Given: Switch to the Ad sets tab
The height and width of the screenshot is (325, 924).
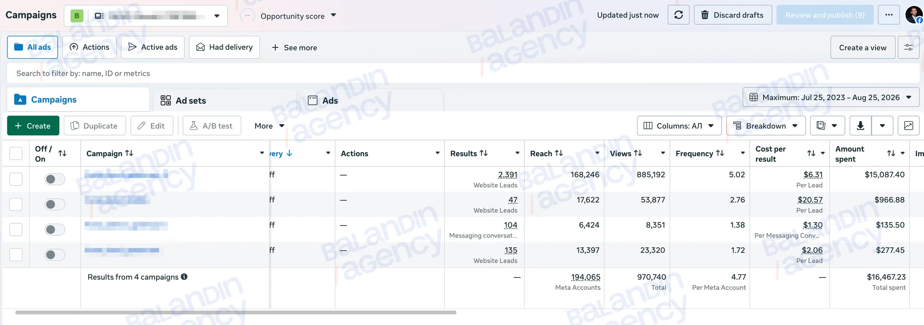Looking at the screenshot, I should point(183,100).
